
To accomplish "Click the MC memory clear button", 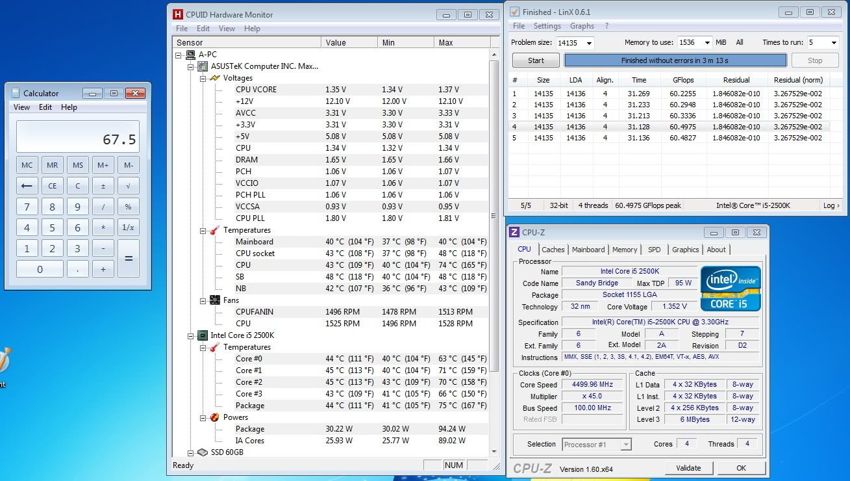I will click(27, 165).
